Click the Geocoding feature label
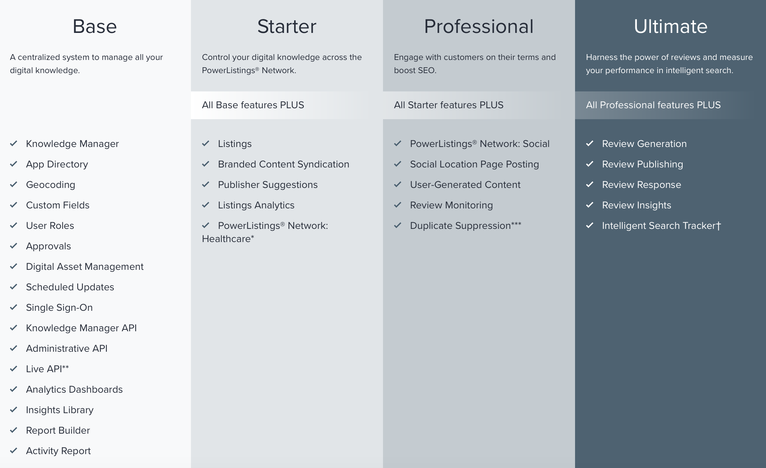This screenshot has width=766, height=468. [x=50, y=185]
